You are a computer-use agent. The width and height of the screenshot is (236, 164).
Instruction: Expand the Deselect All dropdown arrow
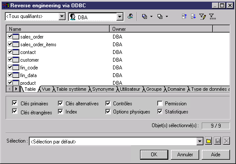[167, 16]
